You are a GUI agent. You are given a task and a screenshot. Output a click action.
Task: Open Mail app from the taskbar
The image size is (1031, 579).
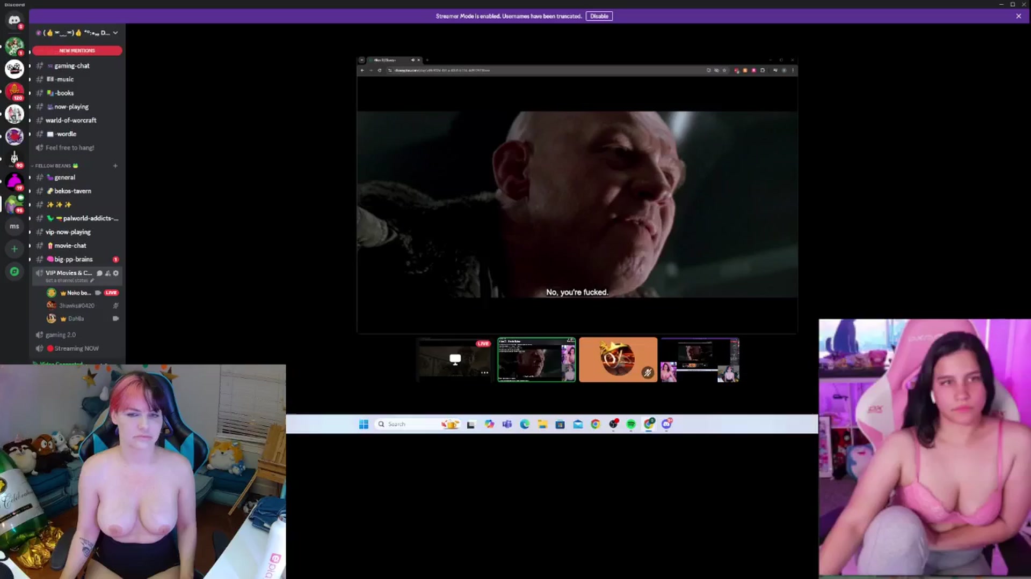click(x=578, y=424)
